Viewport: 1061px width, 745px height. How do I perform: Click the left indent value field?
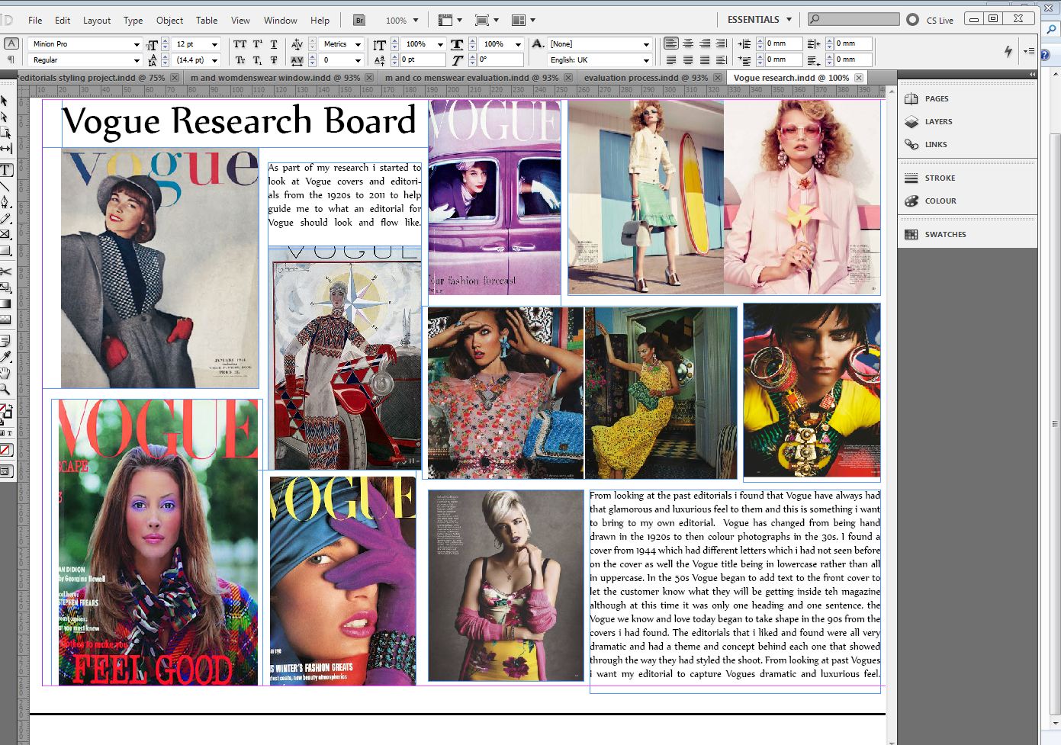click(x=783, y=44)
